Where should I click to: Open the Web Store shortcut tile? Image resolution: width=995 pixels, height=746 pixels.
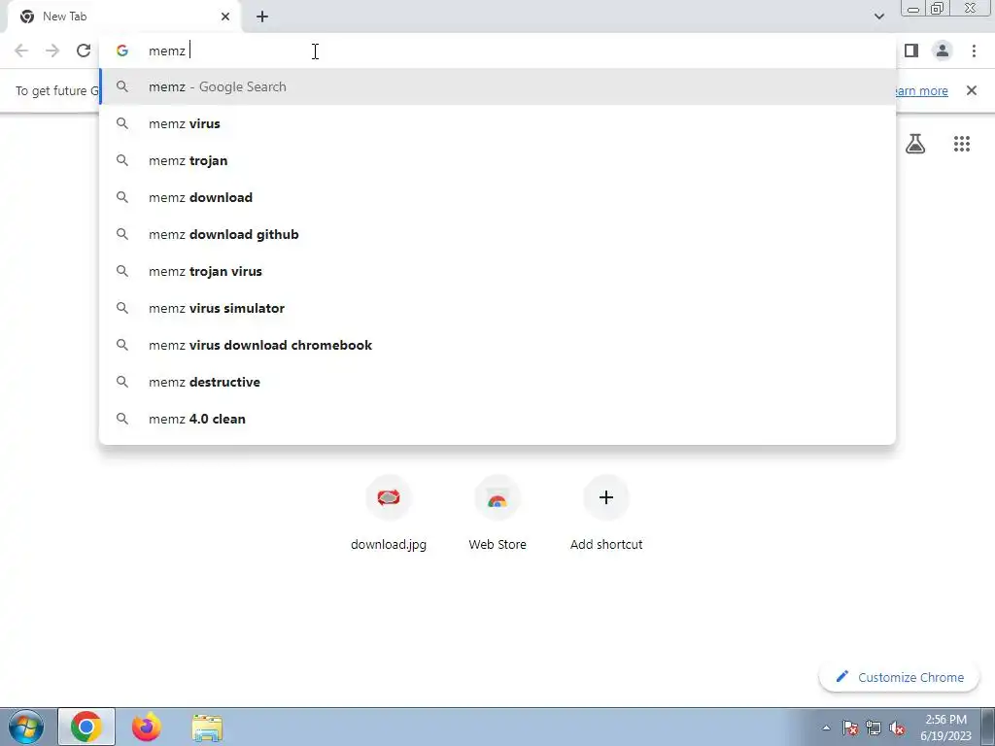pos(497,513)
